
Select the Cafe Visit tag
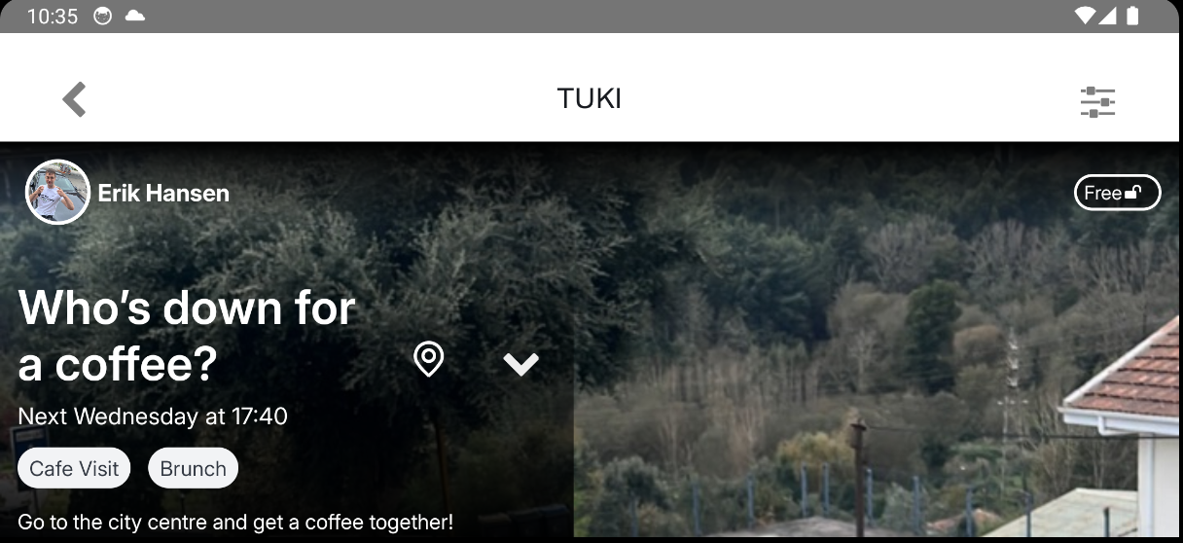[74, 468]
